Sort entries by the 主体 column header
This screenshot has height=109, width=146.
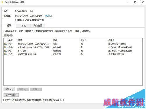click(20, 40)
